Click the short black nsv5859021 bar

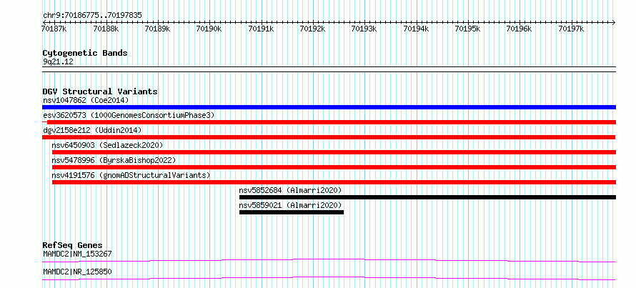(x=292, y=212)
